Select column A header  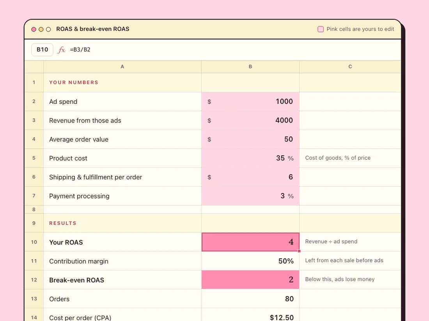point(122,67)
